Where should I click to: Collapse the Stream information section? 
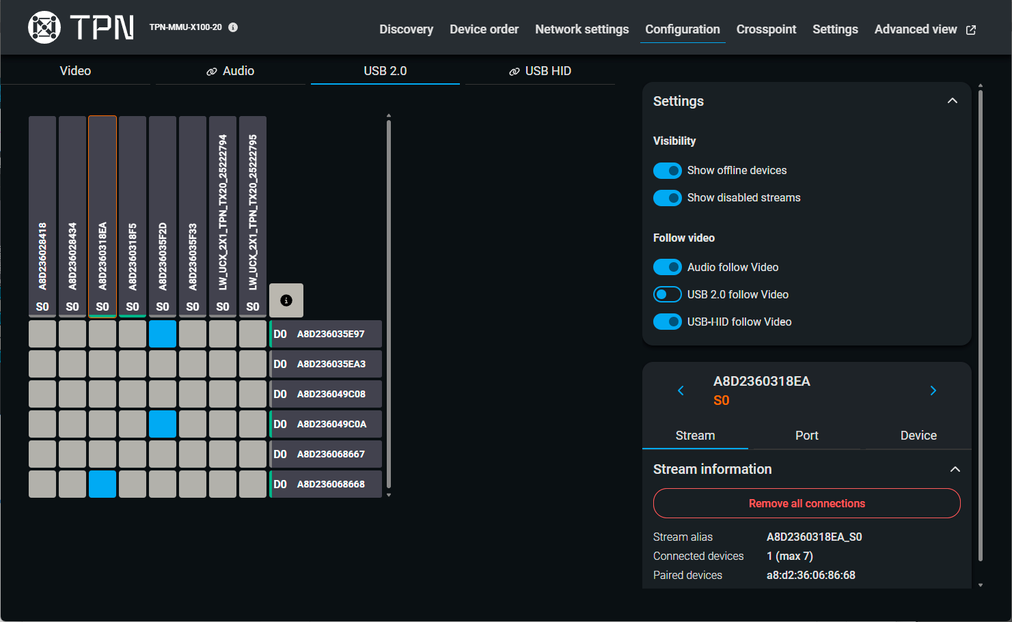955,469
